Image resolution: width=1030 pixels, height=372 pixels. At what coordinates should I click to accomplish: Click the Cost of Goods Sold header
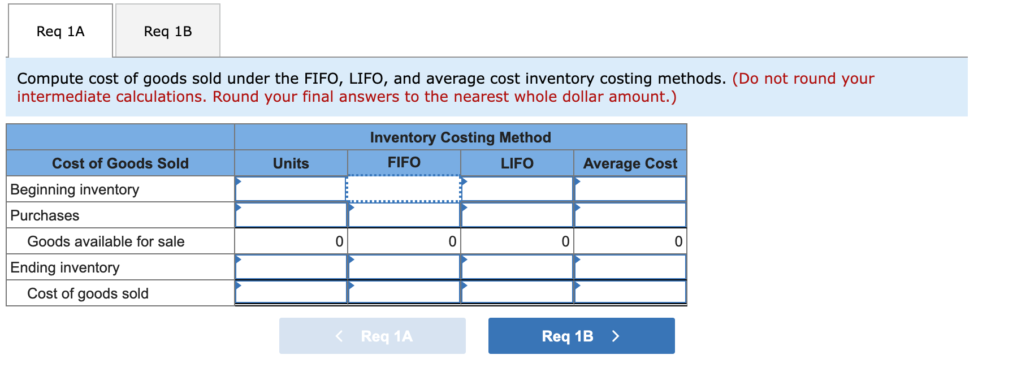pyautogui.click(x=120, y=163)
